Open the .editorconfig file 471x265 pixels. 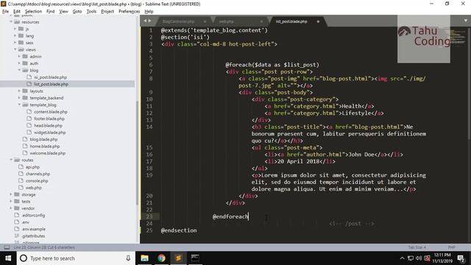[33, 216]
